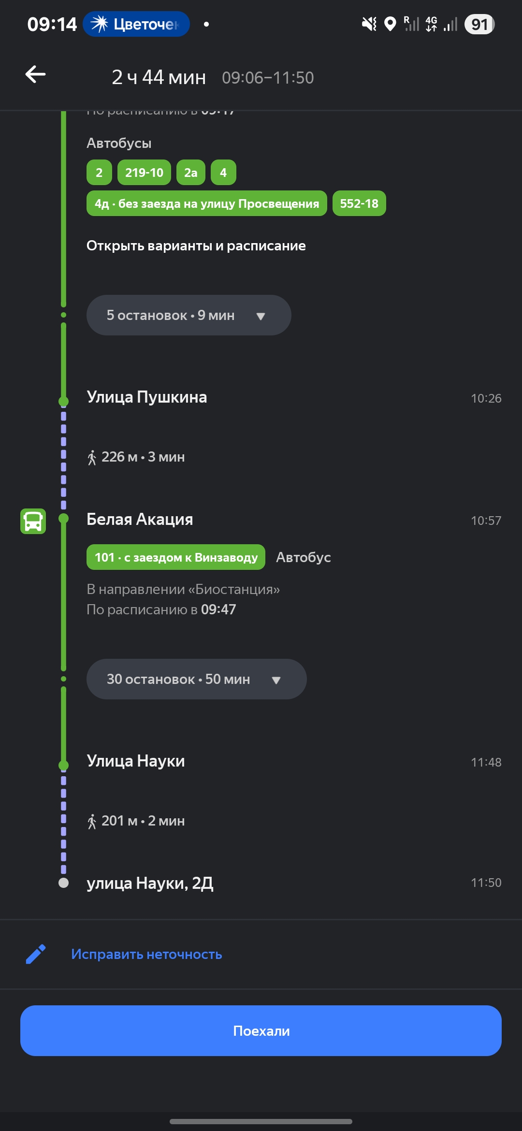Select bus route 2а badge
Image resolution: width=522 pixels, height=1131 pixels.
(x=191, y=173)
